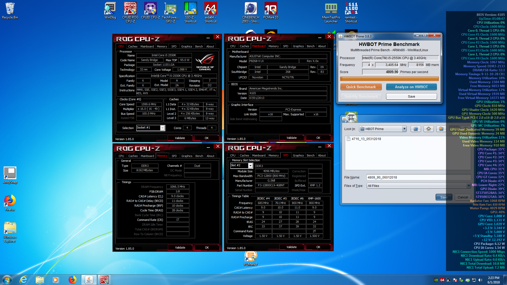Cancel the Save file dialog
507x285 pixels.
point(463,197)
